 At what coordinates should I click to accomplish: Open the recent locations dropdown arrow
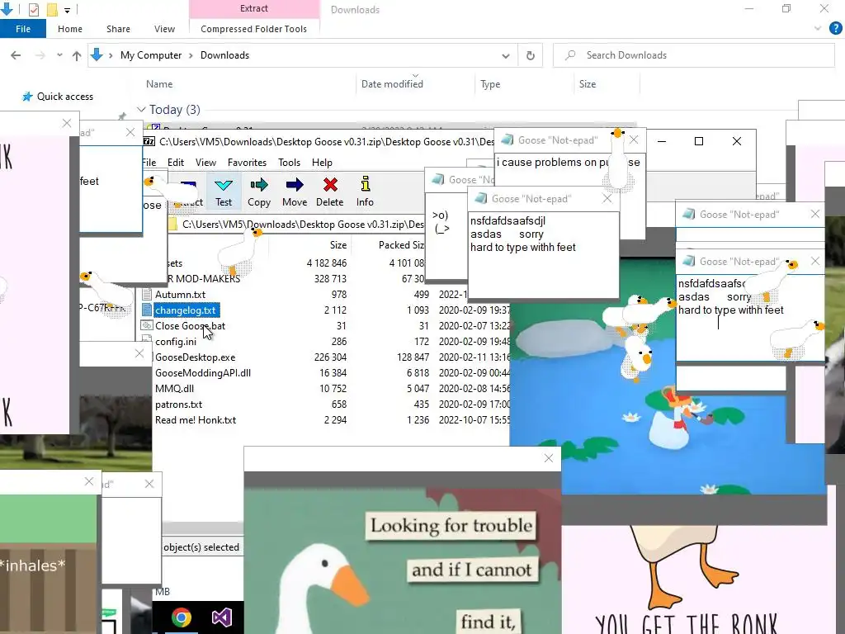(x=59, y=55)
